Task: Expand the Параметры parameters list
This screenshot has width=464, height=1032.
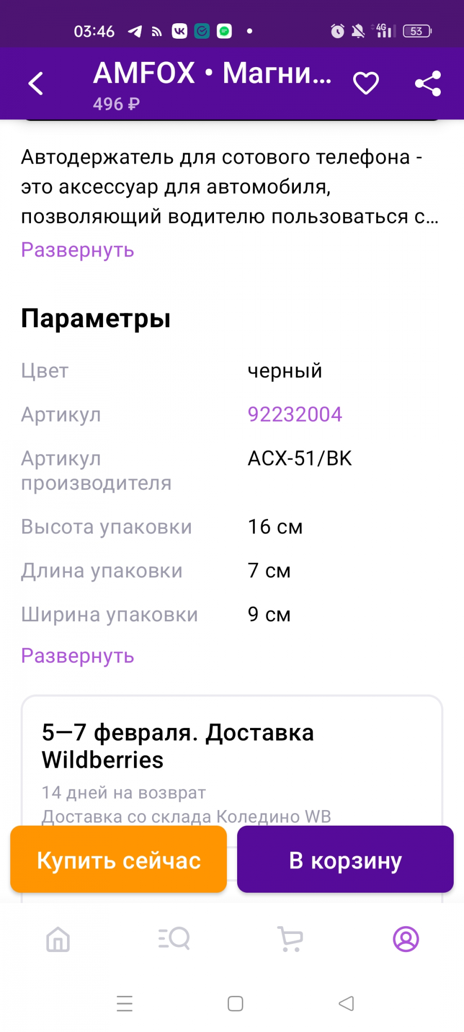Action: click(x=77, y=656)
